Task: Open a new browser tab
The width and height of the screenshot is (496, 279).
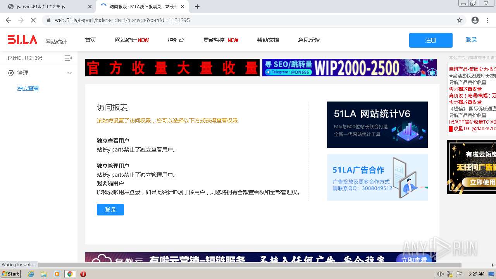Action: click(x=197, y=7)
